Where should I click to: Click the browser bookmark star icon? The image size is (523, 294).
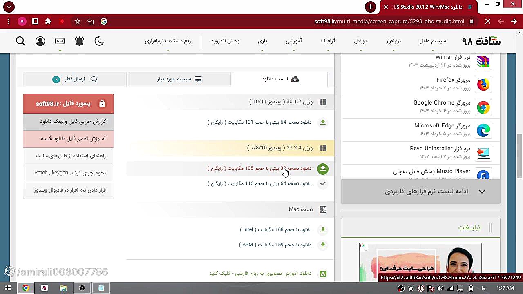[x=78, y=21]
